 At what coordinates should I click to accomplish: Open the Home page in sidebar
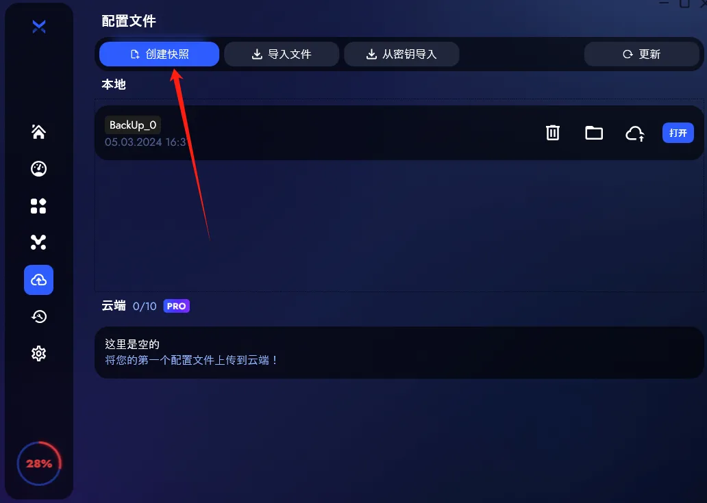coord(38,131)
